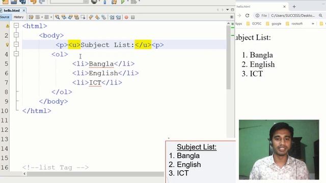Click the browser globe icon in main toolbar
Screen dimensions: 326x183
pyautogui.click(x=94, y=2)
